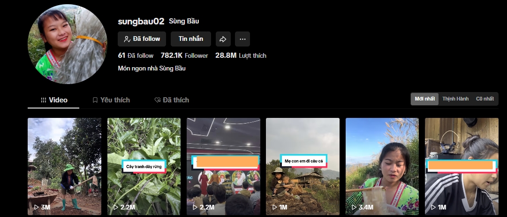Send a message via Tin nhắn button
Screen dimensions: 507x217
(191, 39)
